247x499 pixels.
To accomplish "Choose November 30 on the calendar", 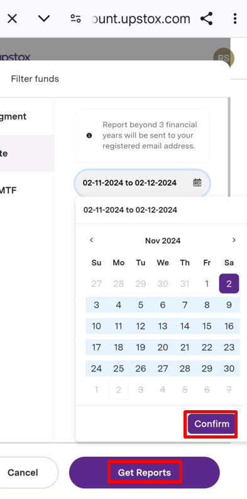I will click(229, 369).
